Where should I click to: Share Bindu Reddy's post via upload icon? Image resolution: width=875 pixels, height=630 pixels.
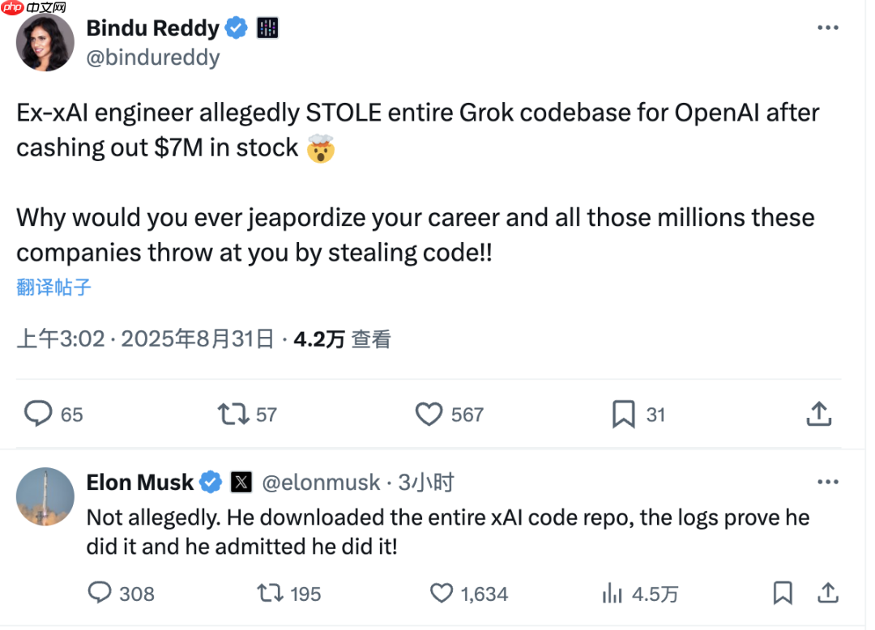pos(818,414)
